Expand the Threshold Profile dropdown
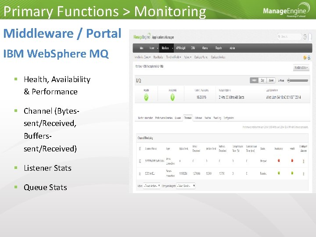The image size is (316, 237). coord(173,57)
